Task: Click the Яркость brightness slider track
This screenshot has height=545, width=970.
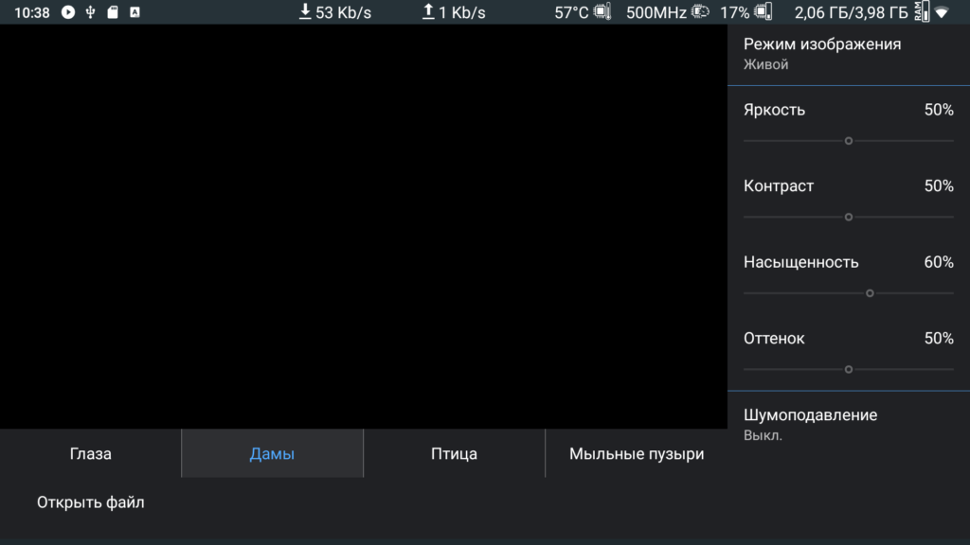Action: (796, 141)
